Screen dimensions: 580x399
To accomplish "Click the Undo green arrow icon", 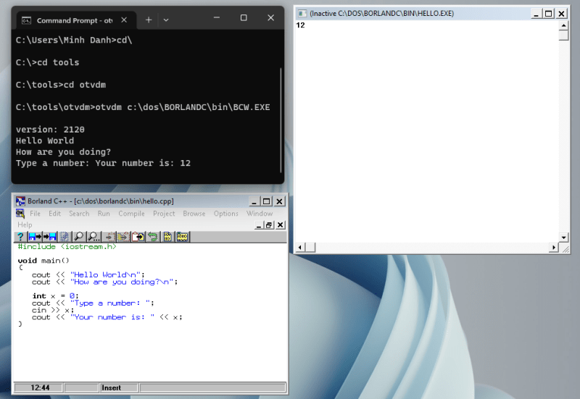I will point(153,237).
